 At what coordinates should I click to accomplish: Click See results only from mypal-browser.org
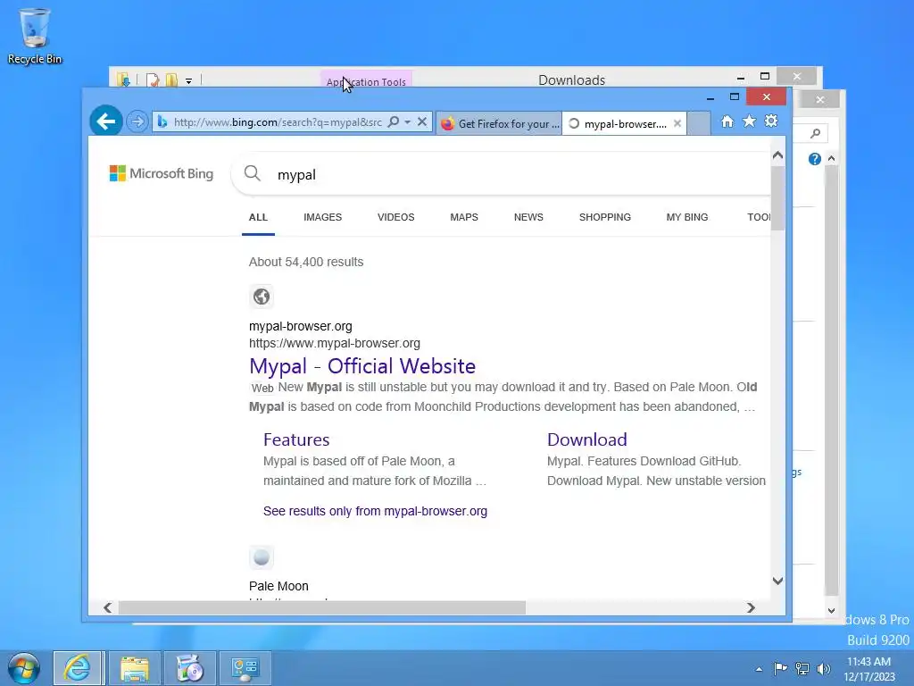375,511
